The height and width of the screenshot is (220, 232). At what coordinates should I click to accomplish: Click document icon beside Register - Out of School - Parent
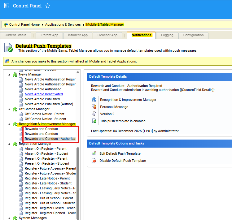pyautogui.click(x=21, y=198)
